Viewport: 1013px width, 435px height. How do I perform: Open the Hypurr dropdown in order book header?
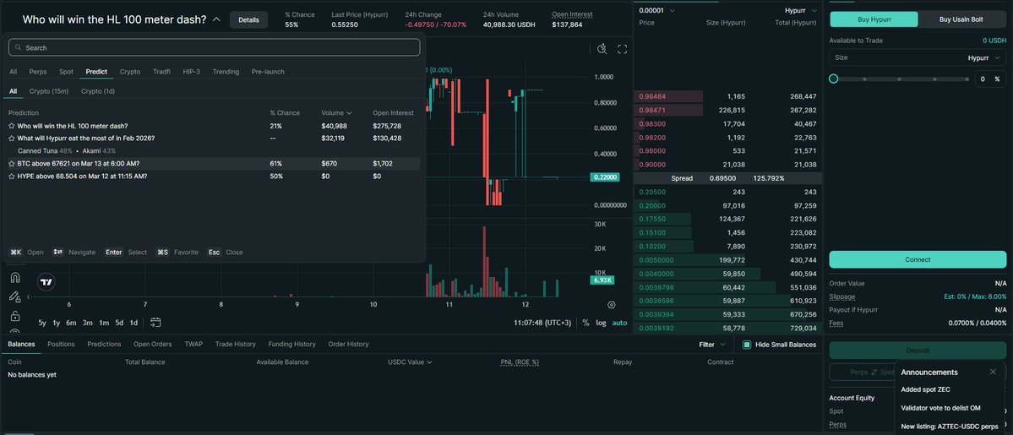pos(800,10)
